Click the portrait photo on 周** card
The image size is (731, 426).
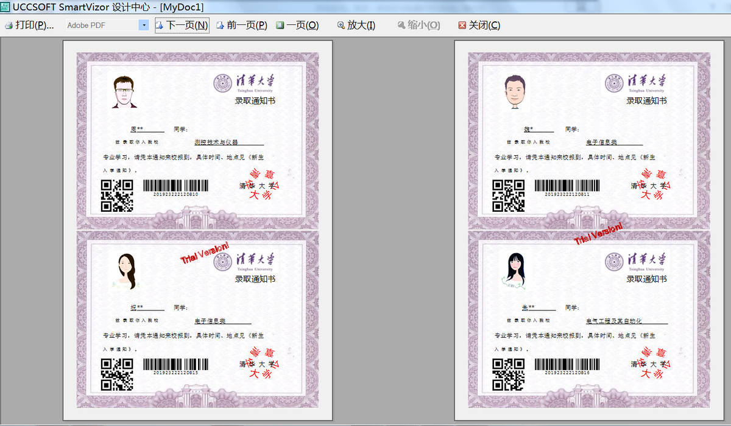tap(124, 92)
